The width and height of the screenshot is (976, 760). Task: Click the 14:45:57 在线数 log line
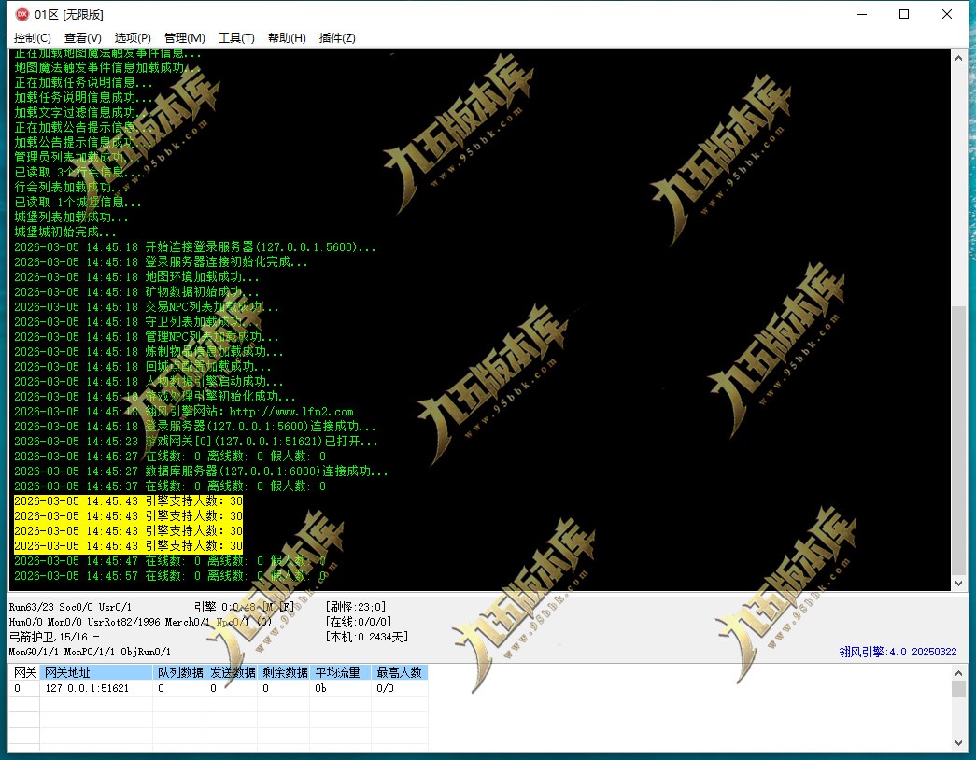(170, 576)
